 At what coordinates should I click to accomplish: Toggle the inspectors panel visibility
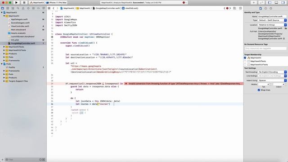click(283, 3)
